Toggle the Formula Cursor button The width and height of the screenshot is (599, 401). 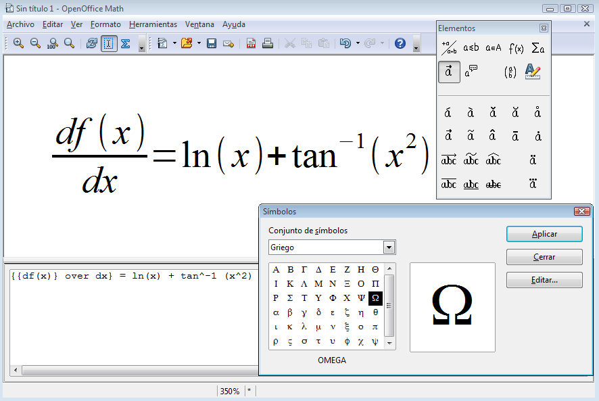[x=109, y=43]
